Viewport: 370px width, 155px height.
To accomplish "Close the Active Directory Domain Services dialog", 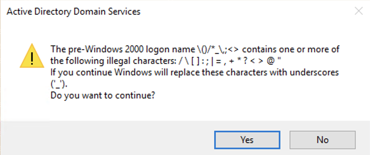I will [x=358, y=11].
